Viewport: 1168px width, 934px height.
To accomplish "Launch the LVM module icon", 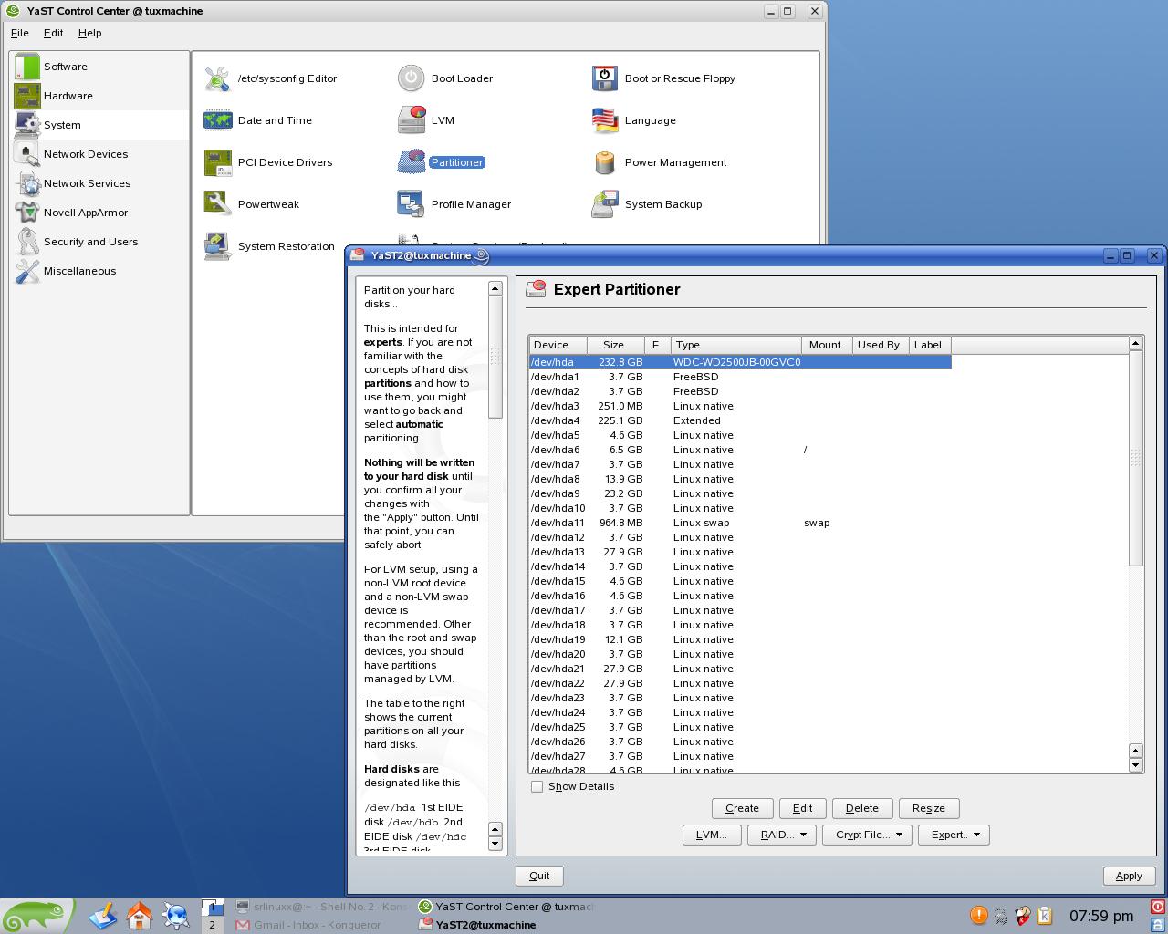I will tap(411, 120).
